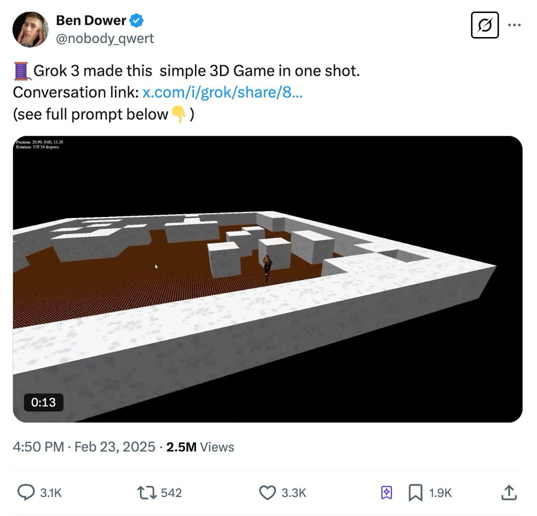Open the x.com/i/grok/share conversation link
The width and height of the screenshot is (537, 516).
tap(222, 92)
